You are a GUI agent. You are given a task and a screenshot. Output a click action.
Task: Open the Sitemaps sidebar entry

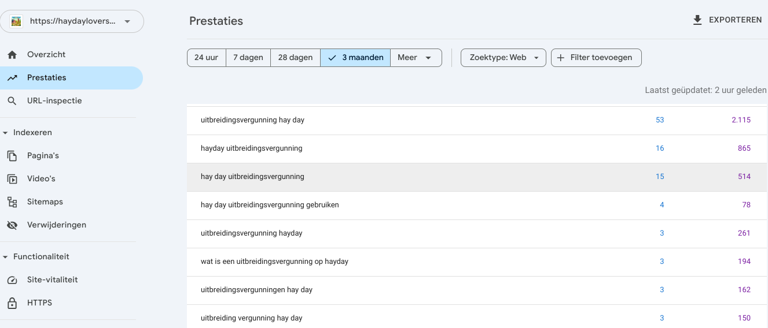pyautogui.click(x=71, y=202)
